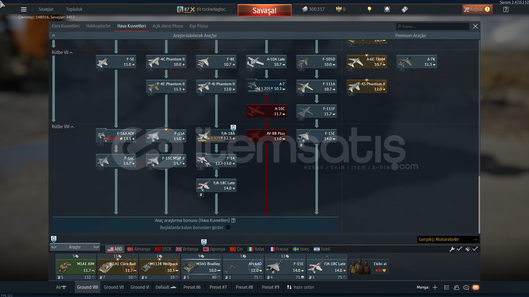
Task: Open the Topluluk menu
Action: click(x=74, y=9)
